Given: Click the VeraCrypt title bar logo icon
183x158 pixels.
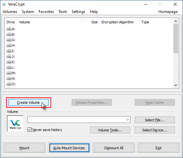Looking at the screenshot, I should [4, 4].
